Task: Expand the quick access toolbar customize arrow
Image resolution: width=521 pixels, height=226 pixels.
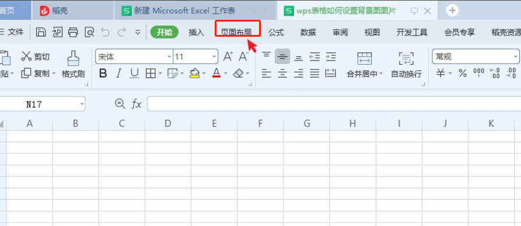Action: tap(138, 33)
